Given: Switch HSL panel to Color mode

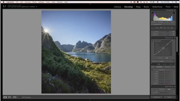Looking at the screenshot, I should [x=164, y=64].
